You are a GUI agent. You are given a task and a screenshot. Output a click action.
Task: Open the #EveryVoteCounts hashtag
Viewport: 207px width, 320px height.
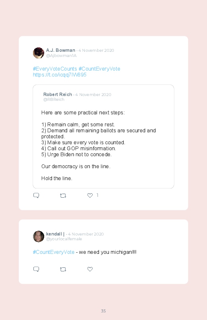(x=55, y=69)
